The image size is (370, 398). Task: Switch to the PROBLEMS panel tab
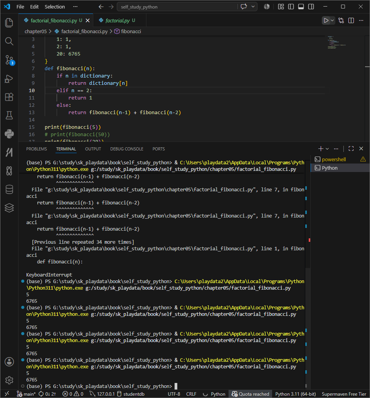click(x=37, y=149)
